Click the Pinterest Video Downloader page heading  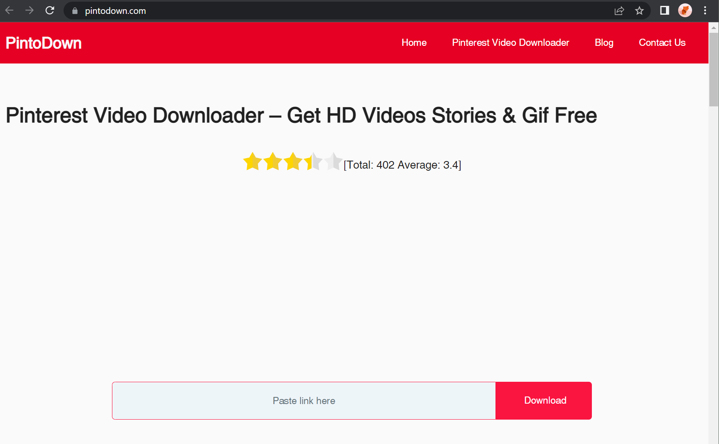[301, 115]
